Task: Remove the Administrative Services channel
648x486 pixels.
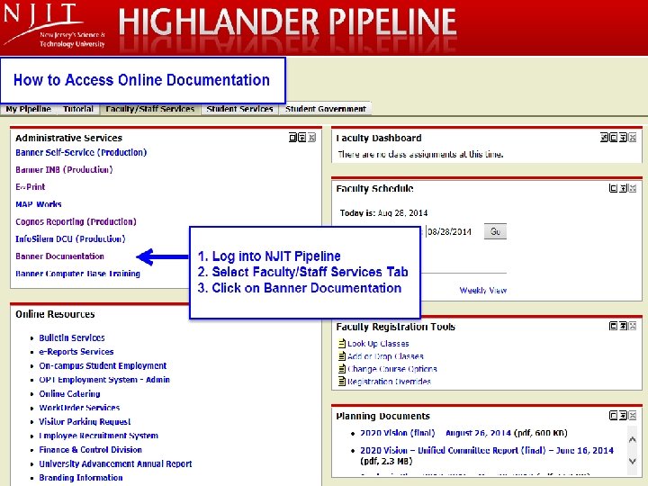Action: [311, 138]
